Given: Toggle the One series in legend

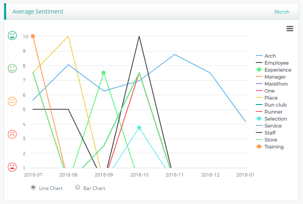Looking at the screenshot, I should click(265, 91).
